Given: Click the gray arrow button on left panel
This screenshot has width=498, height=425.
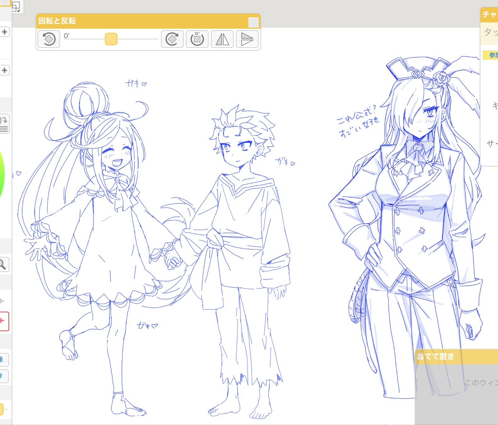Looking at the screenshot, I should click(x=3, y=301).
